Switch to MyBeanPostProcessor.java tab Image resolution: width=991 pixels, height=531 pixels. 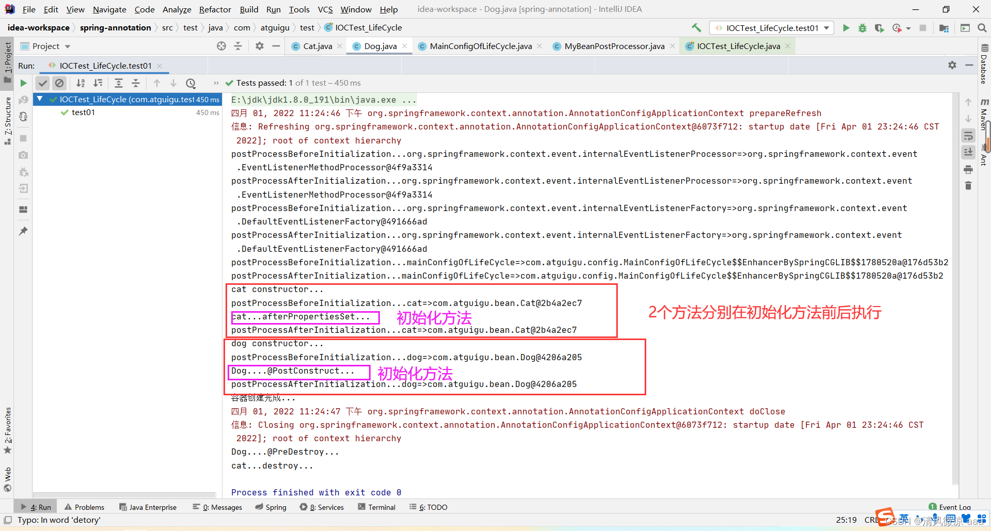click(x=614, y=46)
